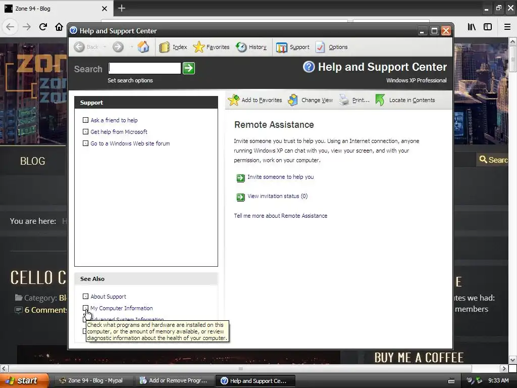The height and width of the screenshot is (388, 517).
Task: Open the Back history dropdown arrow
Action: (105, 47)
